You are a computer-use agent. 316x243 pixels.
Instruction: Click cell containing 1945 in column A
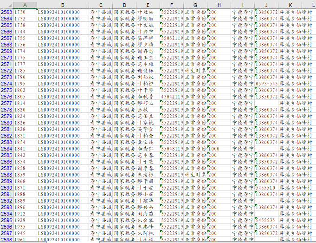(25, 233)
